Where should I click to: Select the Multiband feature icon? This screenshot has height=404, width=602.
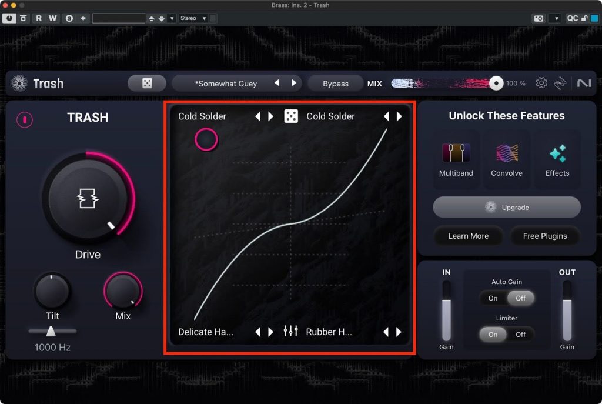[456, 153]
